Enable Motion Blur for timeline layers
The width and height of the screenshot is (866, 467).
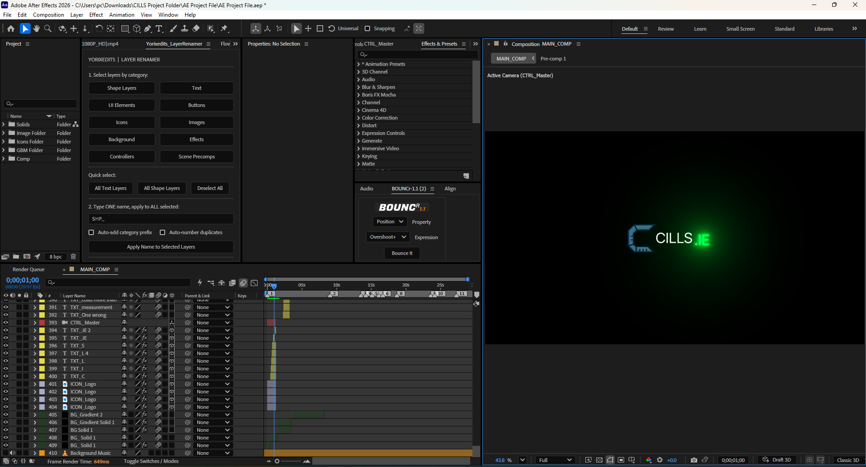(243, 283)
